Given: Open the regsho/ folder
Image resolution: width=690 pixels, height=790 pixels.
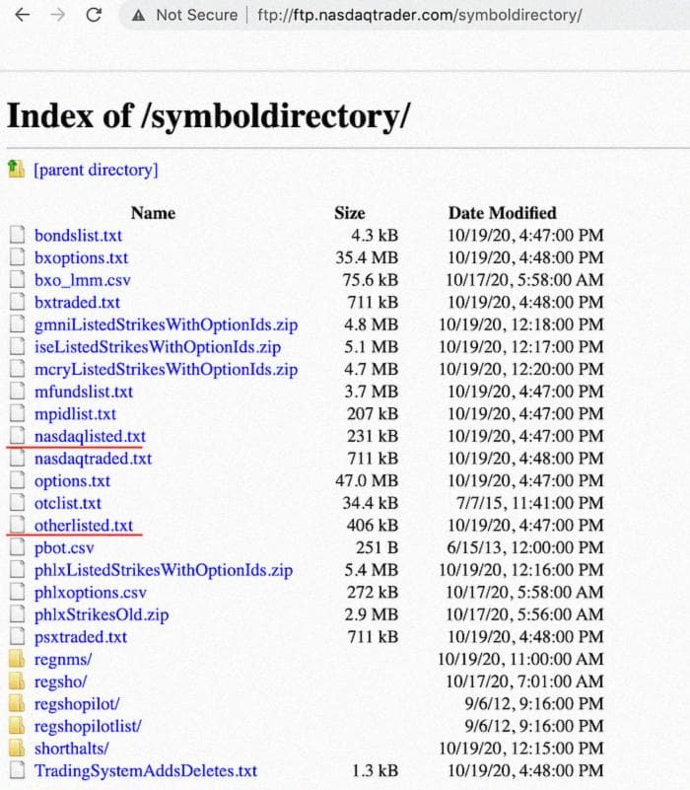Looking at the screenshot, I should point(60,682).
